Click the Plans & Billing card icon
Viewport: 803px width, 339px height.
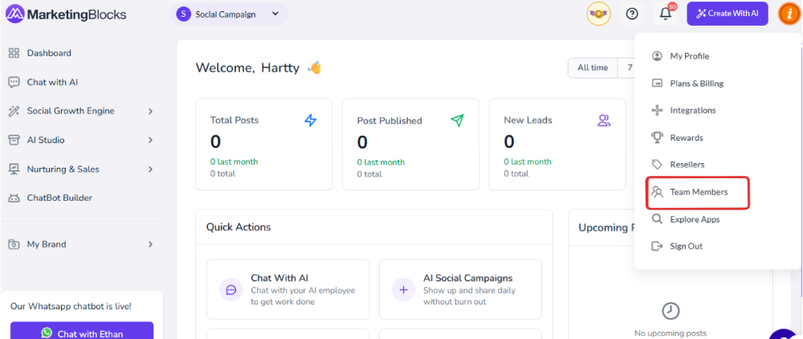tap(657, 84)
